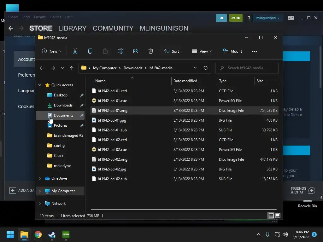Switch to details view icon in status bar

point(271,216)
